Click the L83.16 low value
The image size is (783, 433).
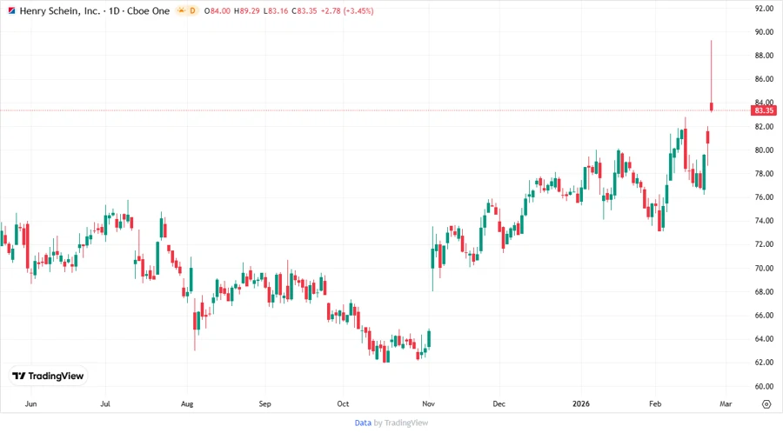click(x=276, y=11)
